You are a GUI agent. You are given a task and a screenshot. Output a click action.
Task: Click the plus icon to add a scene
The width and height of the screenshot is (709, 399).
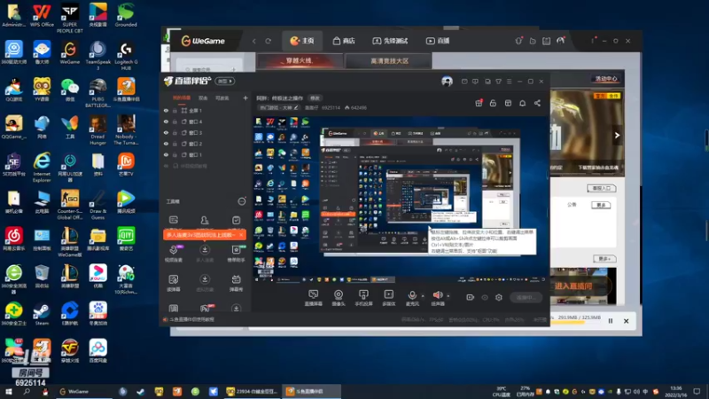pyautogui.click(x=245, y=98)
